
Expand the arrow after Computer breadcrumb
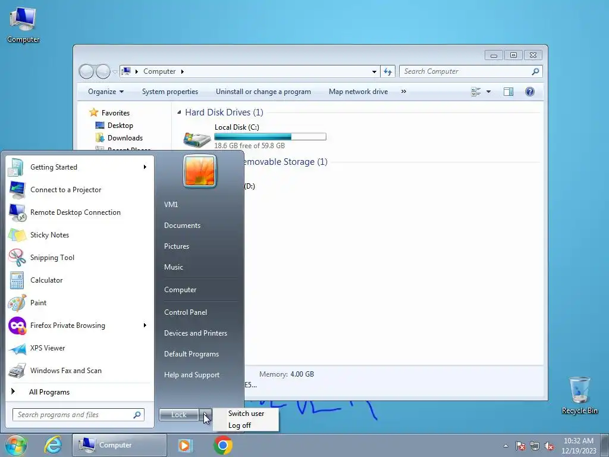(x=182, y=71)
